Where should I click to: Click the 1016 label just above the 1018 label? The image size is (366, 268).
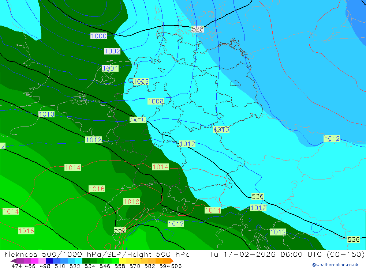click(x=97, y=189)
